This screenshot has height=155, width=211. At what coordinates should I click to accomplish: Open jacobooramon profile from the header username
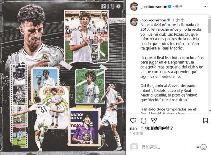[154, 7]
